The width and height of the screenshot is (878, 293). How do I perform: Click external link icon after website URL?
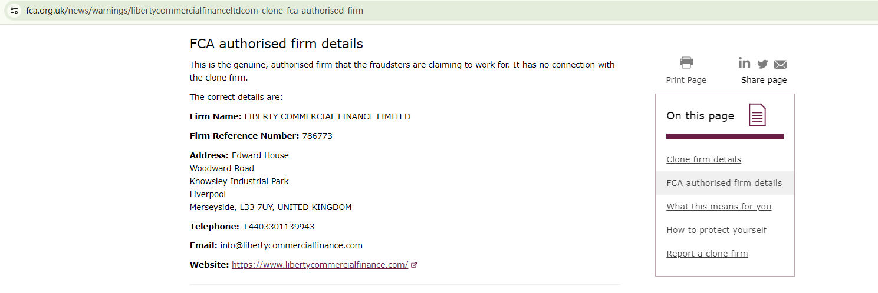(x=414, y=265)
